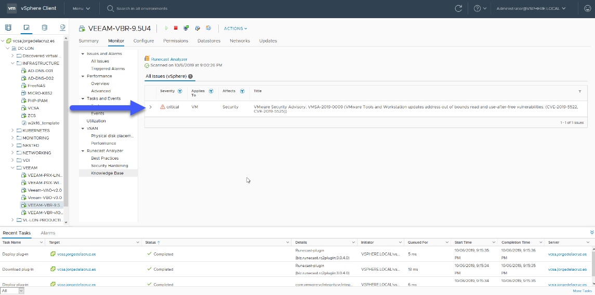The height and width of the screenshot is (295, 595).
Task: Select the FreeNAS virtual machine
Action: pos(36,86)
